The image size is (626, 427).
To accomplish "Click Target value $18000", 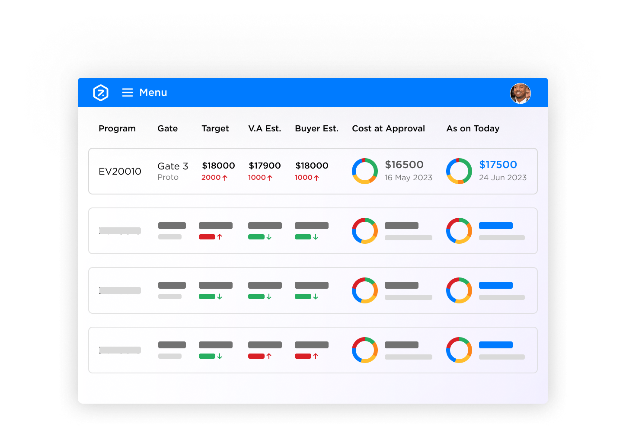I will tap(219, 166).
